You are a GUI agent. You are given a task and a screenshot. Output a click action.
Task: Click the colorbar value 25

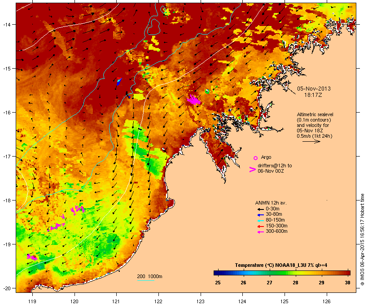coord(218,283)
